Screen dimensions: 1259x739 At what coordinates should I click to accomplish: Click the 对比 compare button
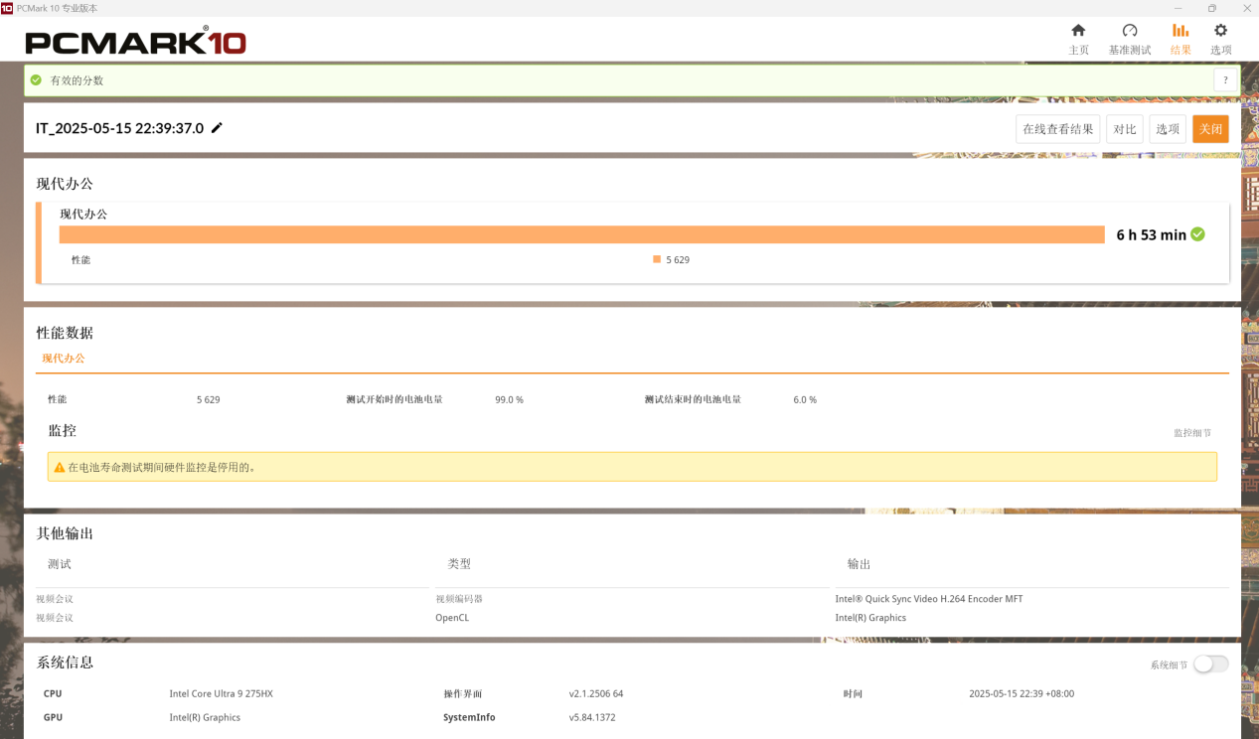[x=1125, y=129]
